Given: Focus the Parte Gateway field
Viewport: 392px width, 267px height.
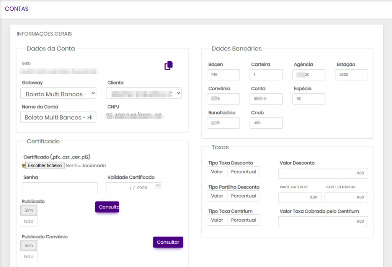Looking at the screenshot, I should click(299, 197).
